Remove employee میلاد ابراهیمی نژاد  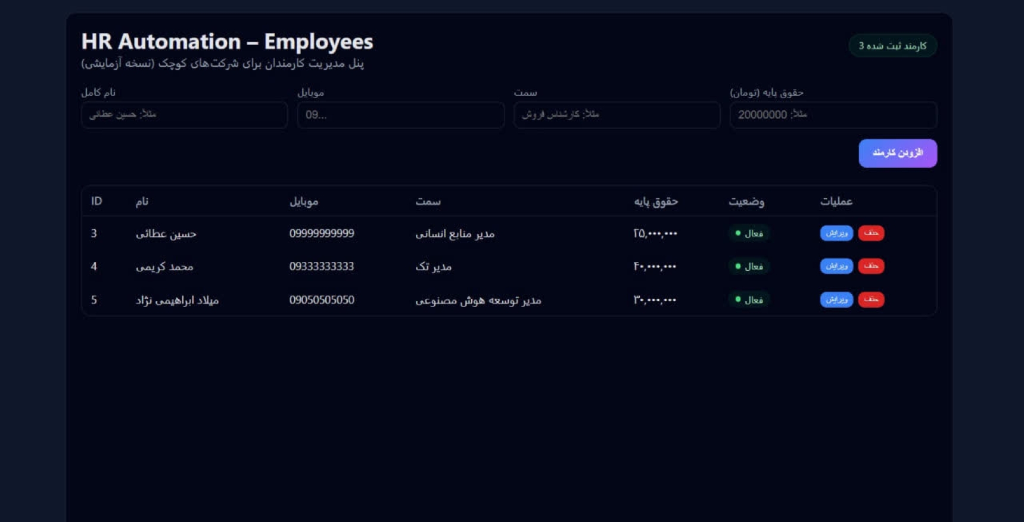[871, 299]
